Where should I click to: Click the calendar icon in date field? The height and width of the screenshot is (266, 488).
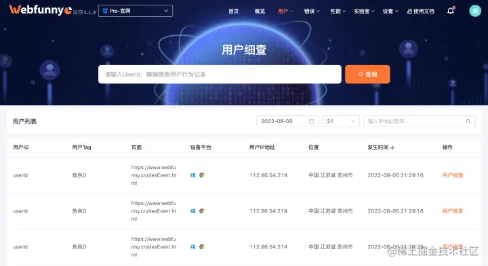click(x=311, y=121)
